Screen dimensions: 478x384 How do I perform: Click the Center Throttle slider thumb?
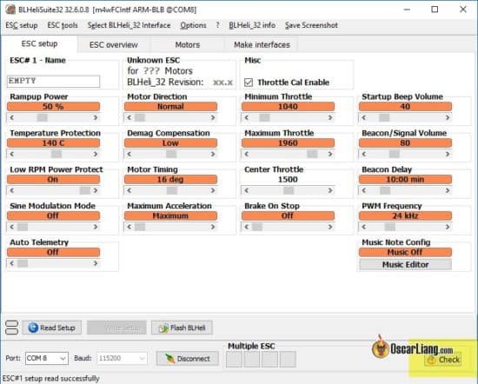[x=289, y=190]
